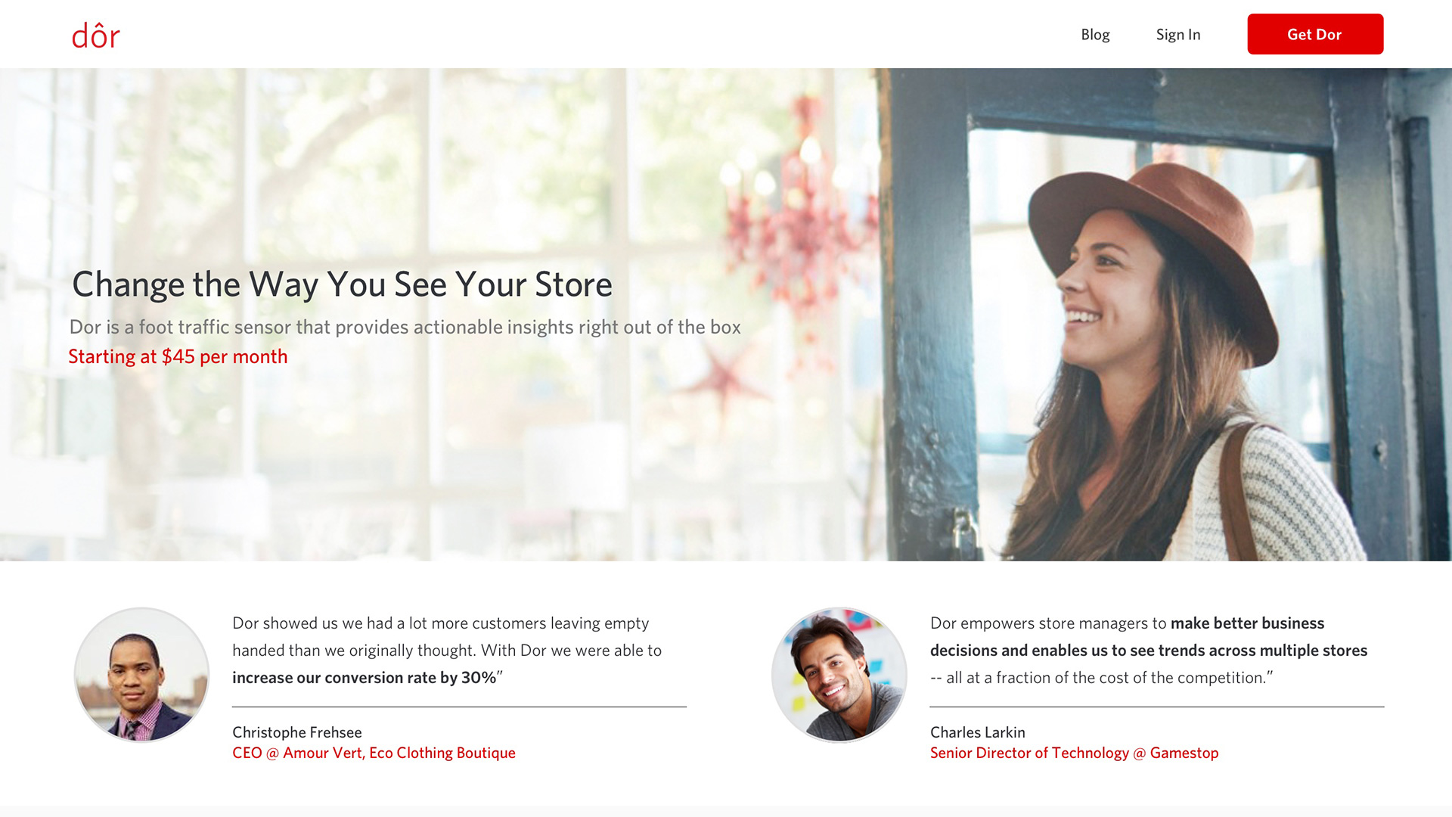Select the Christophe Frehsee name text

pyautogui.click(x=296, y=732)
